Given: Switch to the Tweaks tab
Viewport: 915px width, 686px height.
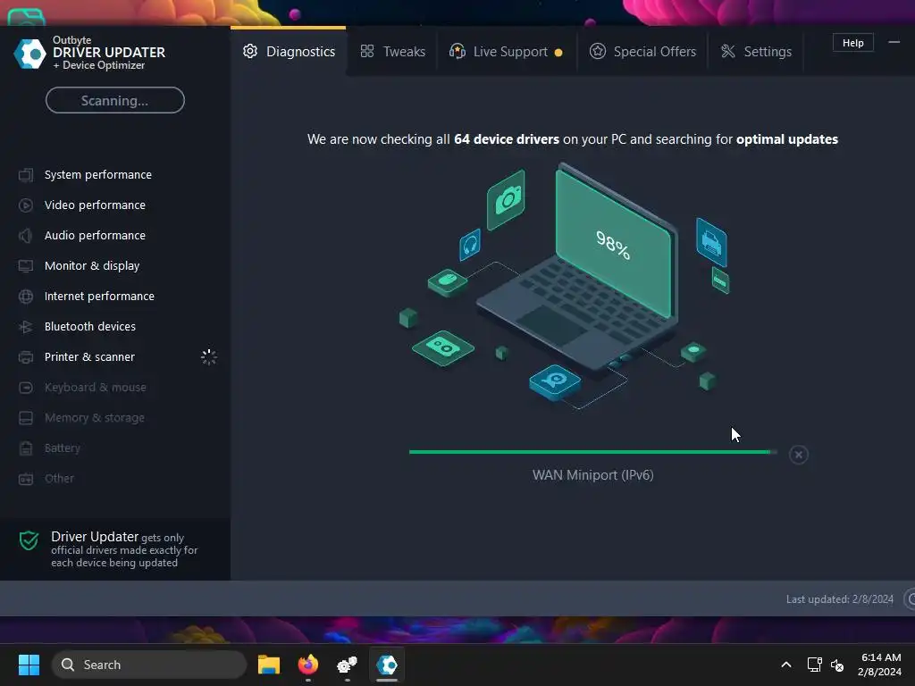Looking at the screenshot, I should point(392,51).
